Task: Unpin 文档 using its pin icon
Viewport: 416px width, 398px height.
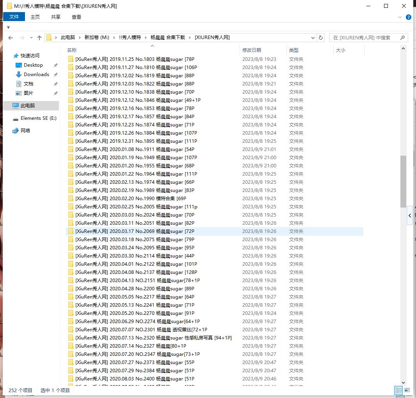Action: (x=55, y=84)
